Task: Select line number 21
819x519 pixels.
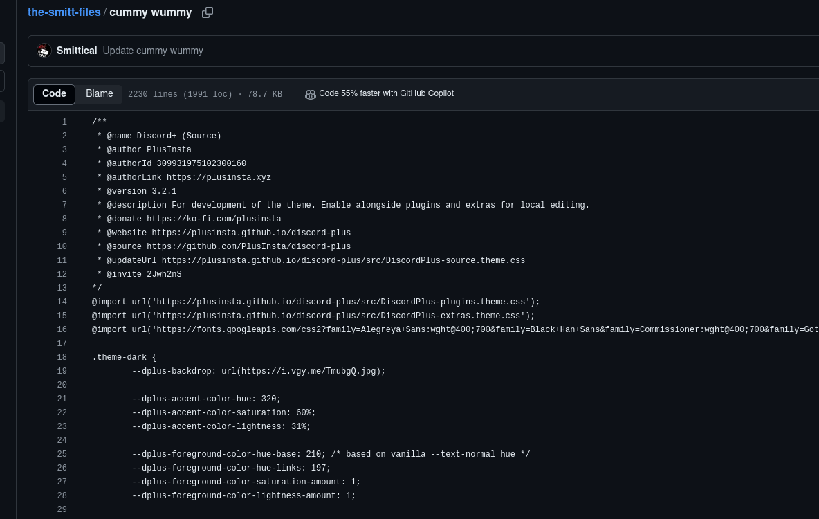Action: coord(62,399)
